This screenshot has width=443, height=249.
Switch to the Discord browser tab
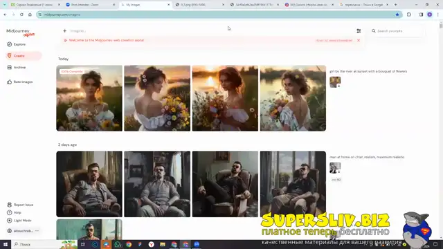coord(309,5)
